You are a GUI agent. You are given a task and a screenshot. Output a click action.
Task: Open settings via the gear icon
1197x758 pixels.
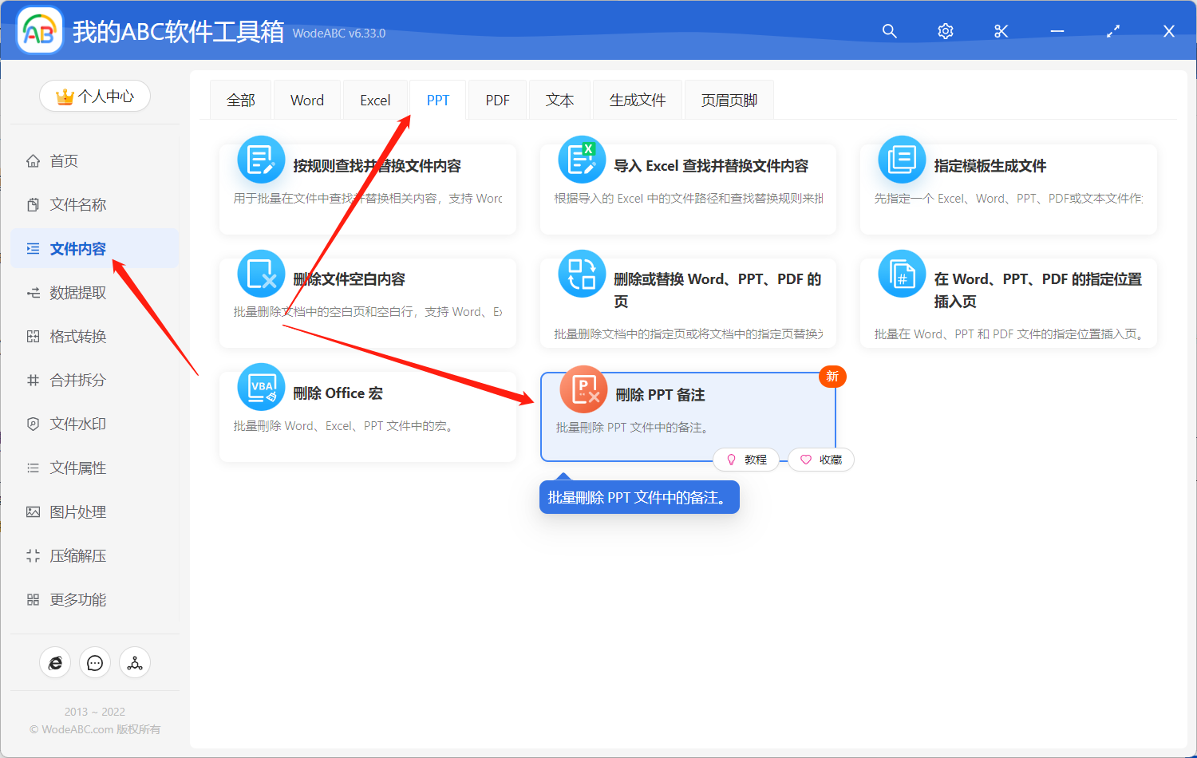pyautogui.click(x=945, y=31)
